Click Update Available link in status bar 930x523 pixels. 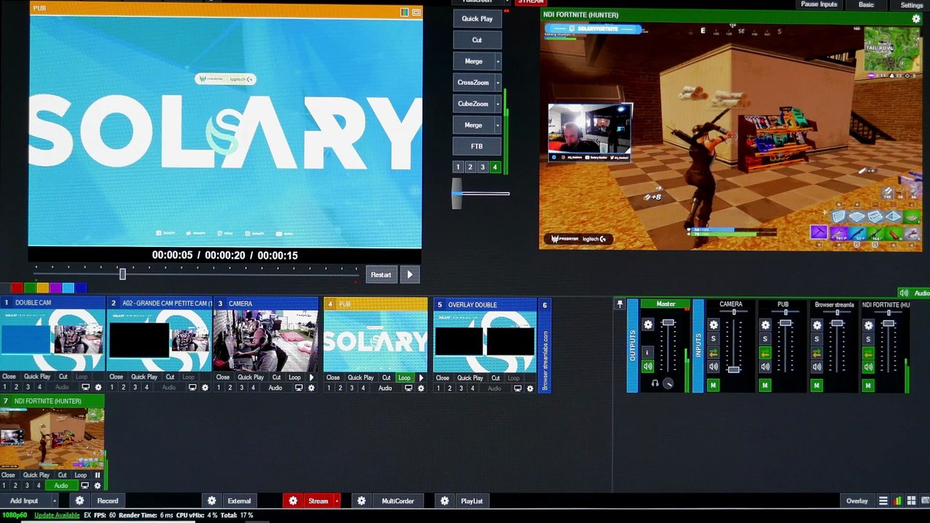pyautogui.click(x=57, y=515)
